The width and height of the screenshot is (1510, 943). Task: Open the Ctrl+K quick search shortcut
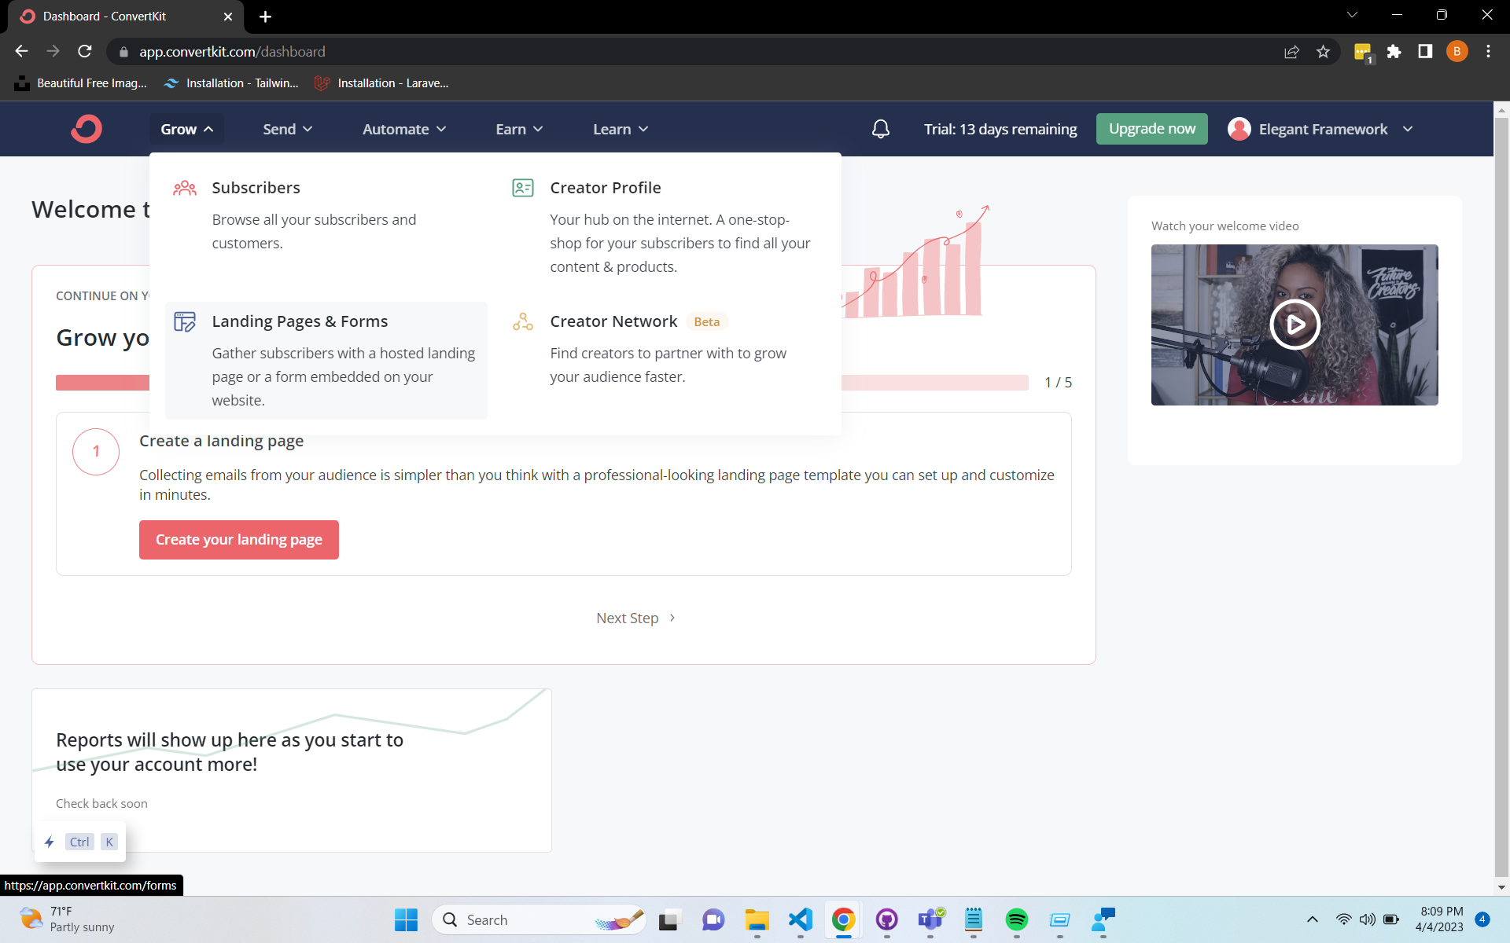click(79, 842)
